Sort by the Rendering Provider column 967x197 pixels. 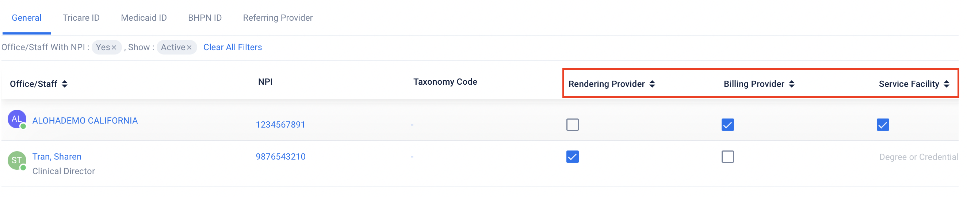[652, 84]
